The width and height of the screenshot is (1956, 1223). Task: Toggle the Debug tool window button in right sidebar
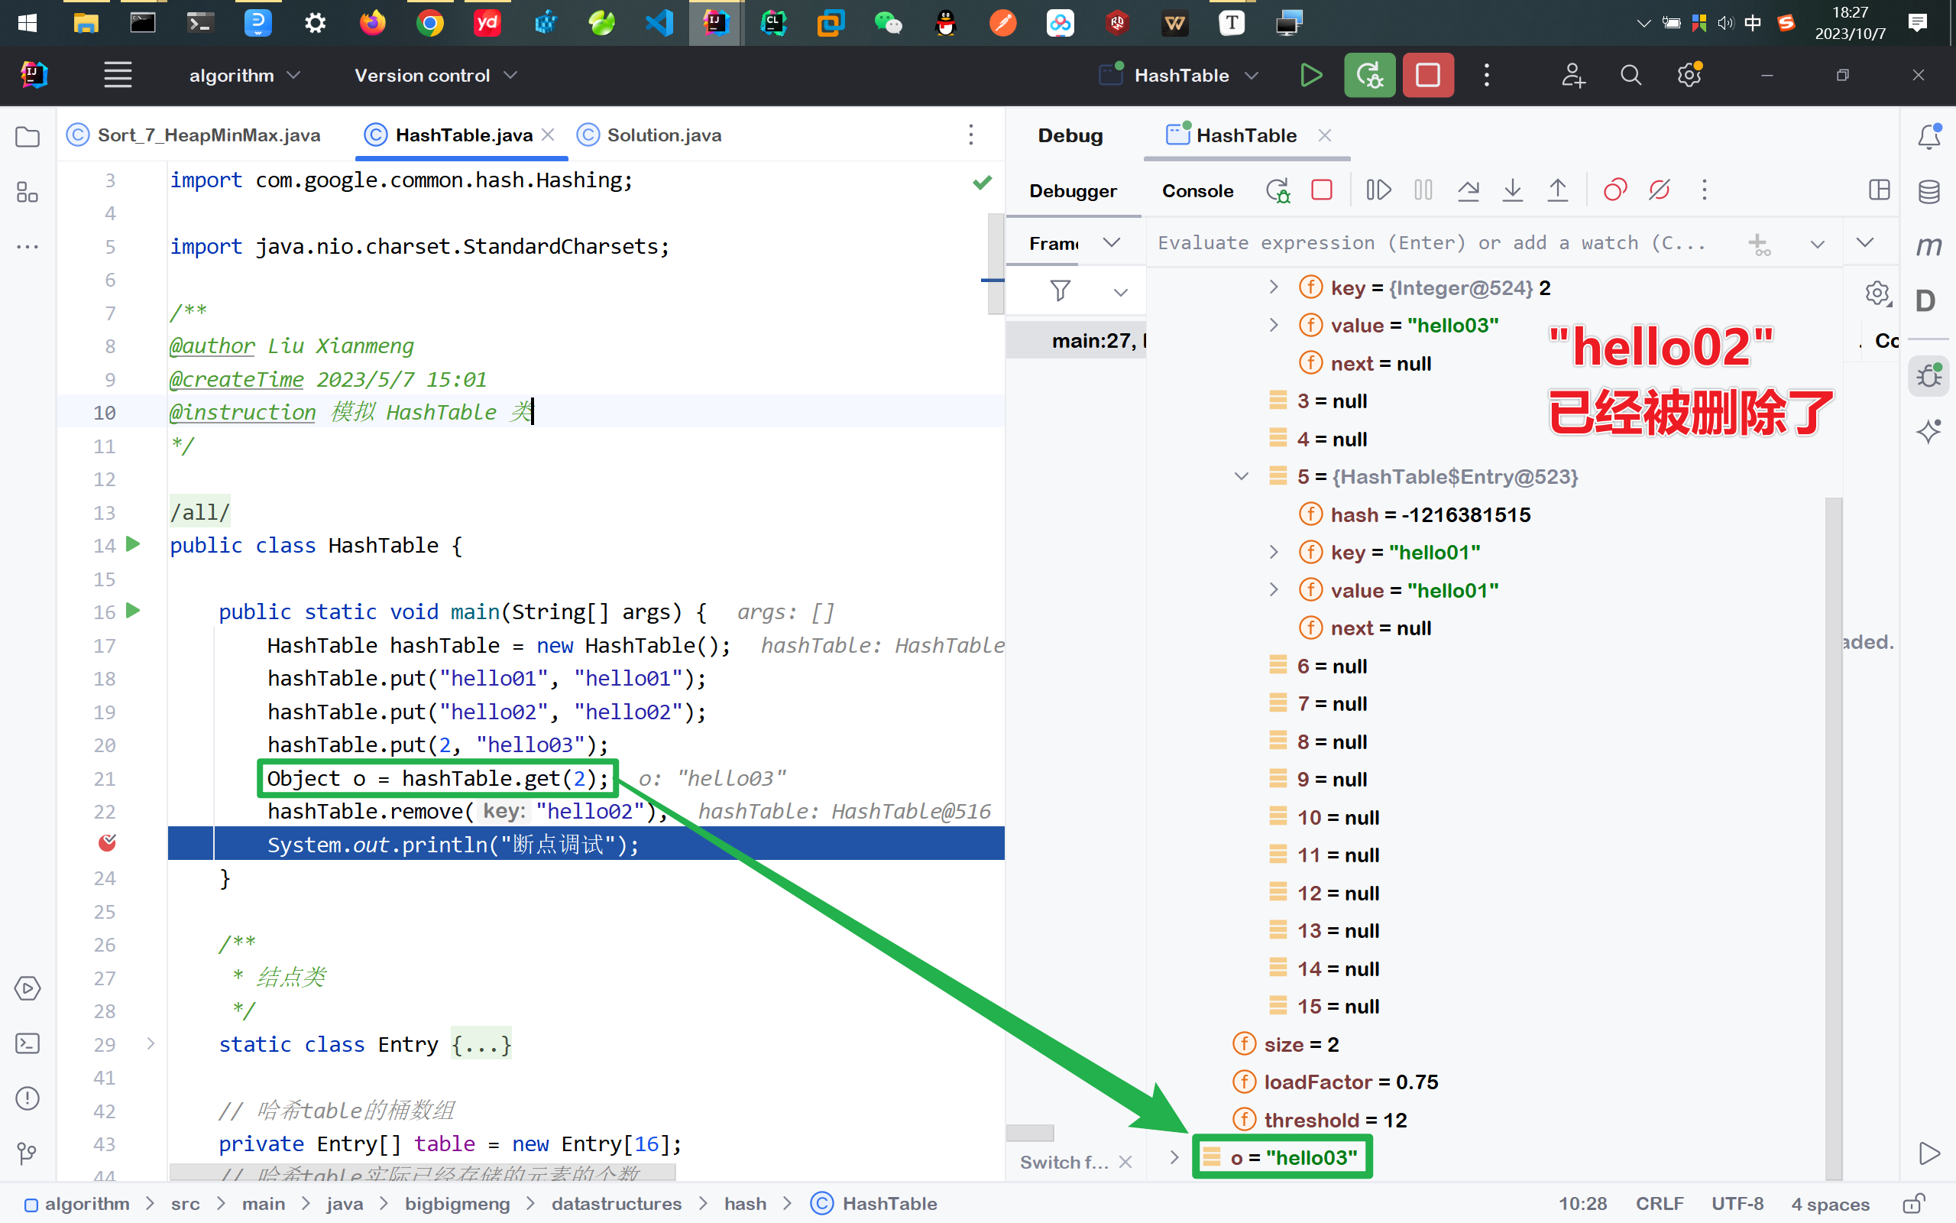coord(1929,376)
